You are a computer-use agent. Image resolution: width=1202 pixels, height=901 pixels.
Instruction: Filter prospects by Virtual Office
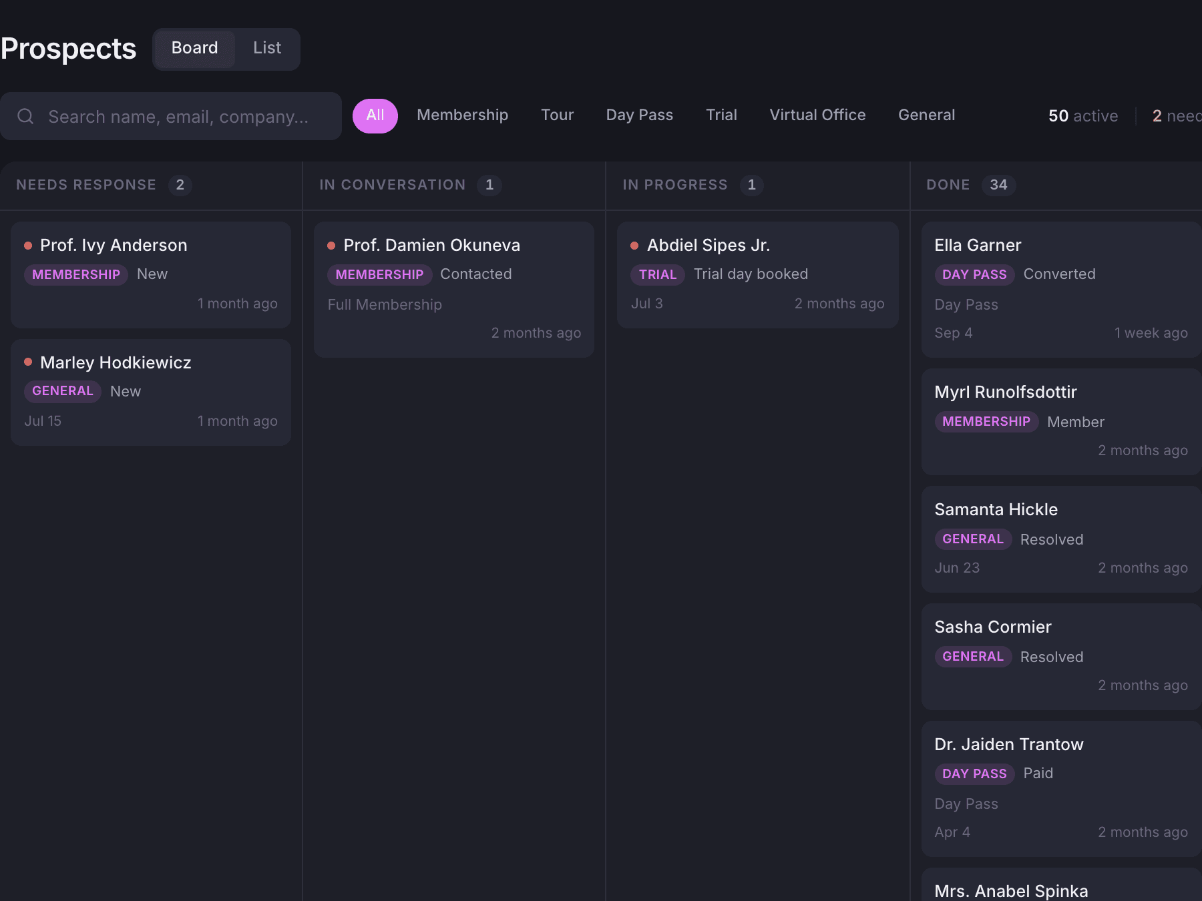[817, 115]
